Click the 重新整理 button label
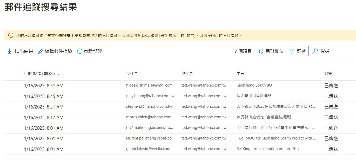Image resolution: width=356 pixels, height=163 pixels. coord(93,51)
